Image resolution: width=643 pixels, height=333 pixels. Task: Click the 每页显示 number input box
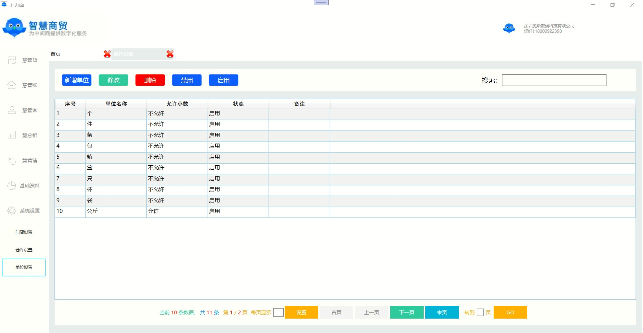[x=278, y=312]
